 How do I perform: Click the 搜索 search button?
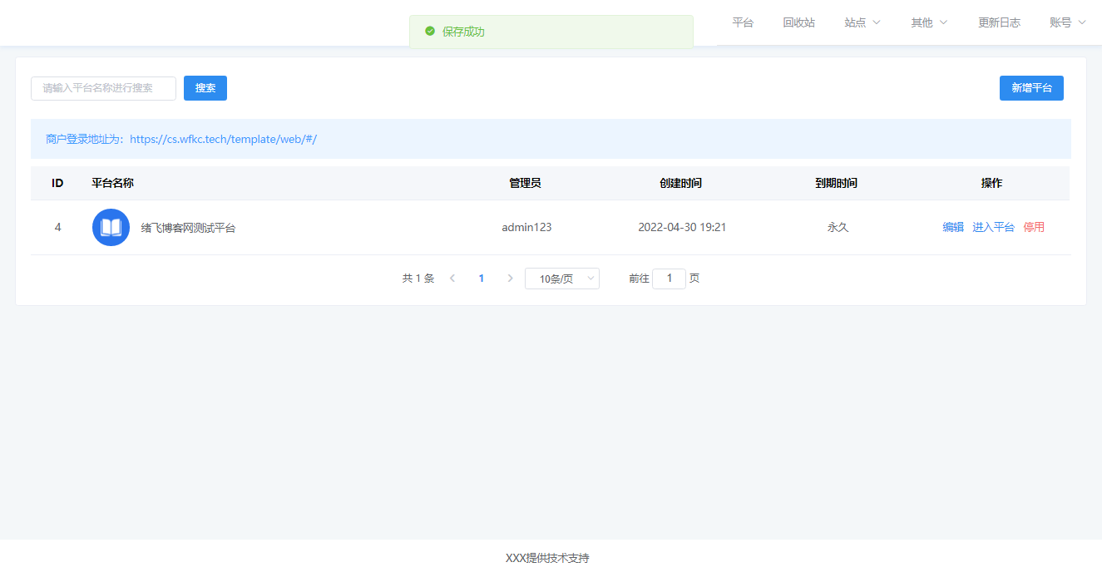click(x=205, y=87)
